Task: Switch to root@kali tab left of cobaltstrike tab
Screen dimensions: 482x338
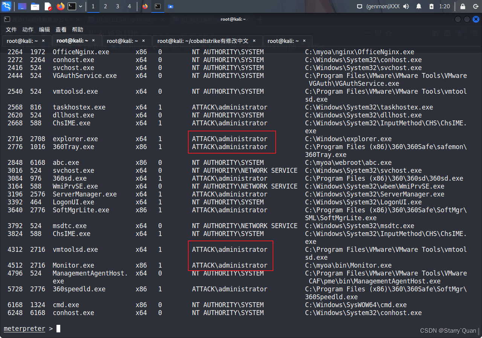Action: pyautogui.click(x=127, y=41)
